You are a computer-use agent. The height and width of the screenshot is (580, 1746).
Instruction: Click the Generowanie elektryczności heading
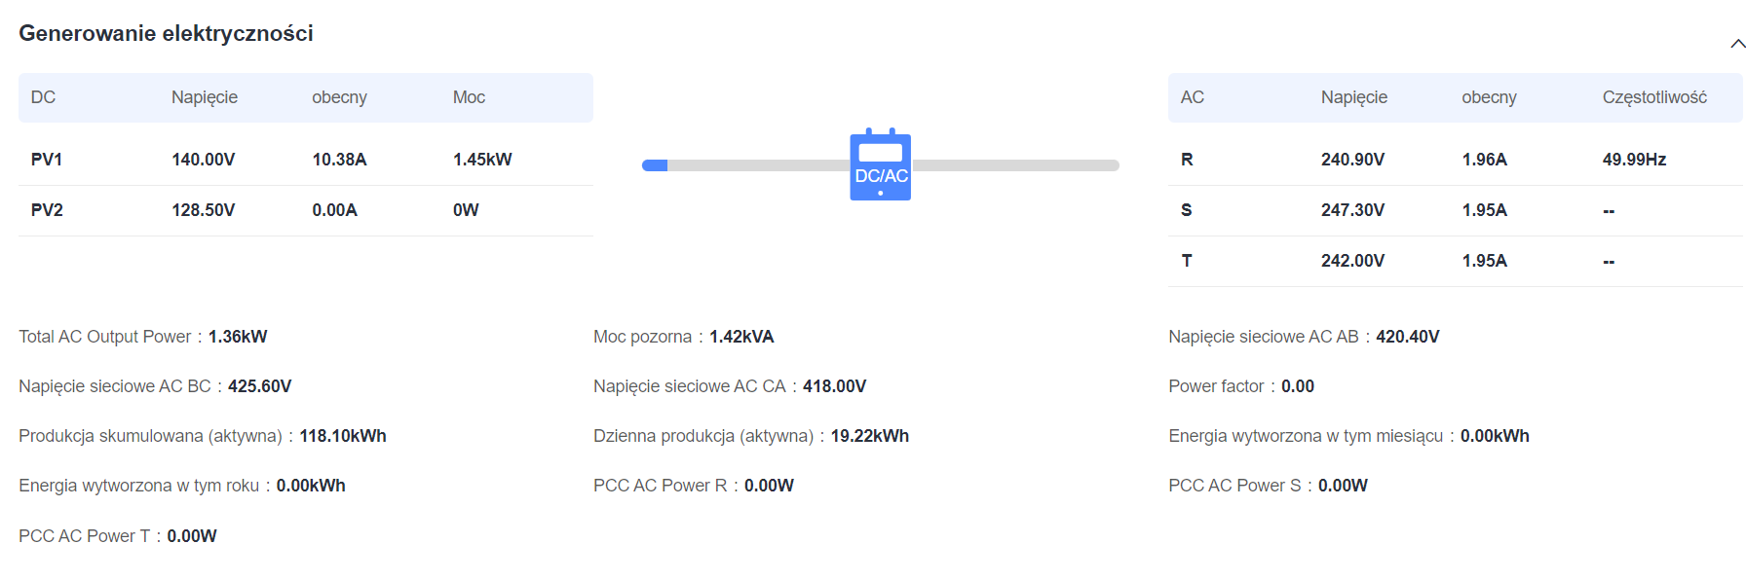coord(166,33)
